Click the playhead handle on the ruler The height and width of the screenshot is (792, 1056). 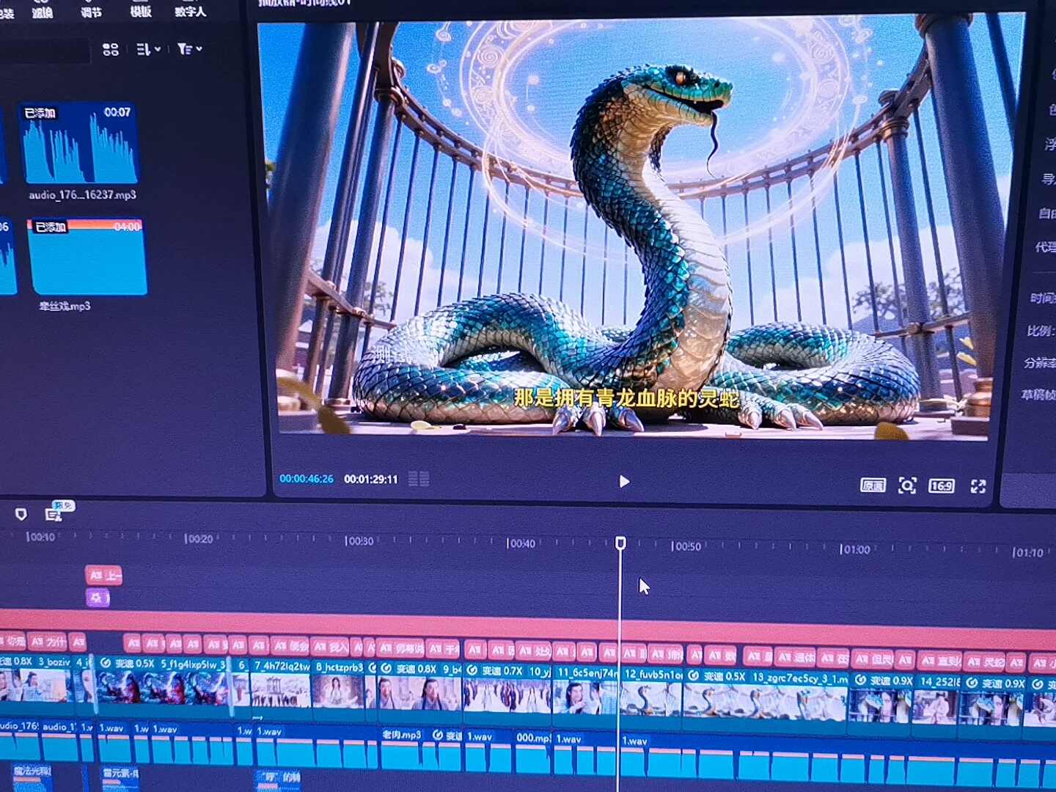[x=620, y=543]
